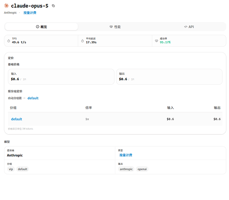Select the anthropic endpoint tag
The height and width of the screenshot is (200, 229).
tap(126, 169)
